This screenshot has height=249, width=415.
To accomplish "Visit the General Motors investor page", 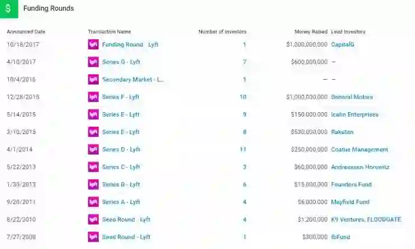I will pos(352,97).
